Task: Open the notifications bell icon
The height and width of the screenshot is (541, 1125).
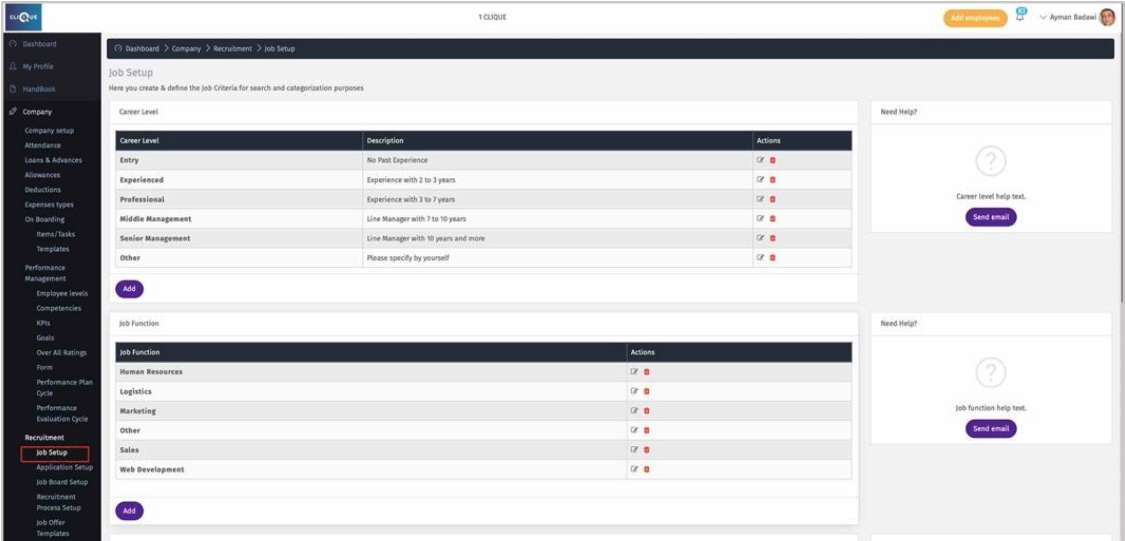Action: pyautogui.click(x=1020, y=16)
